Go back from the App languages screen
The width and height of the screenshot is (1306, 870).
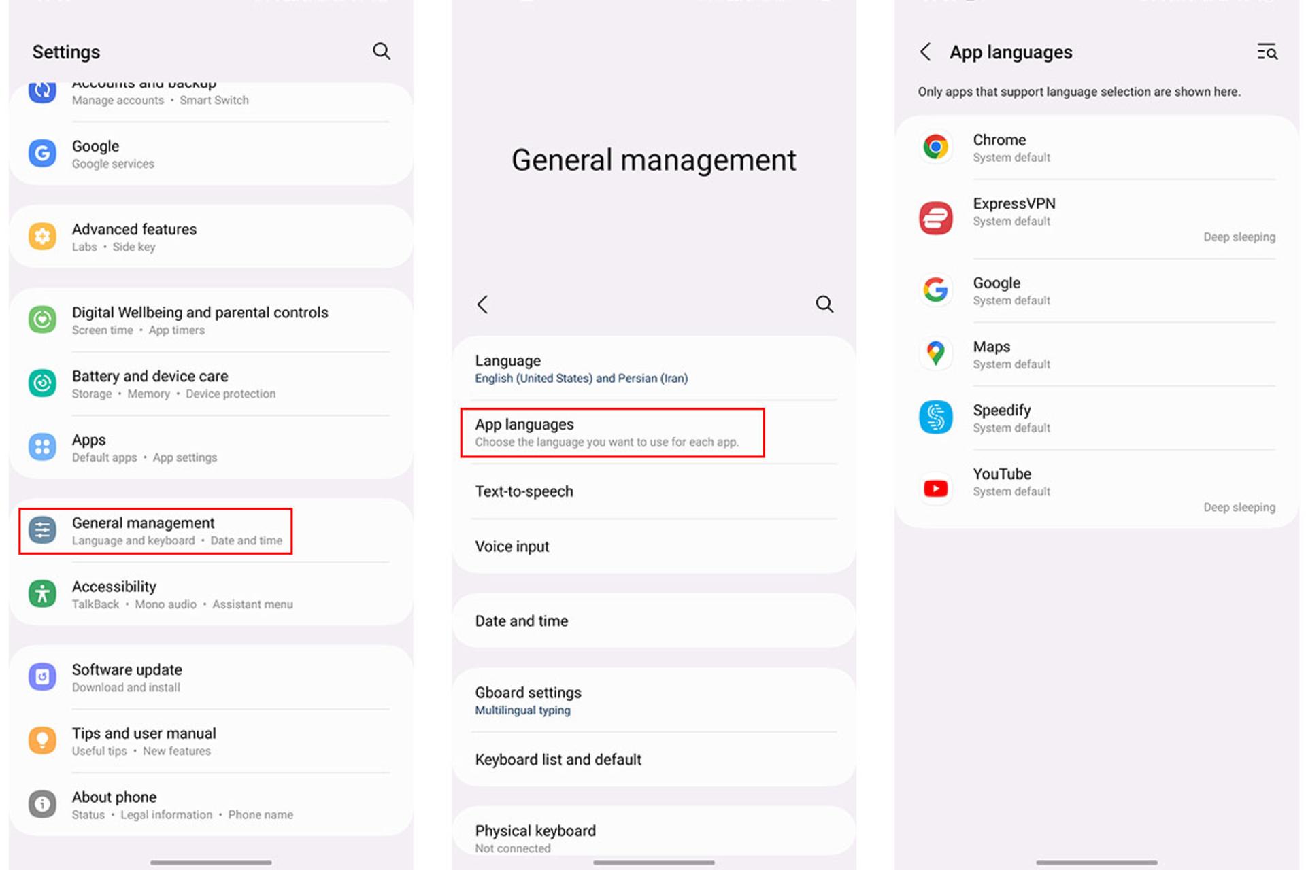(925, 52)
